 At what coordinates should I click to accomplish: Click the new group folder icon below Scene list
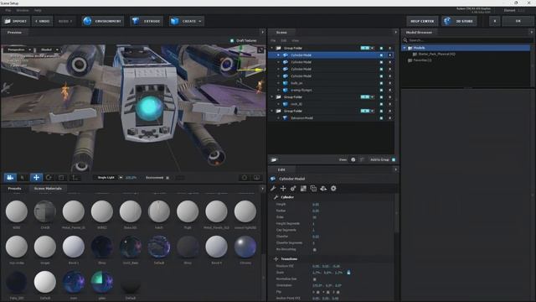coord(274,159)
